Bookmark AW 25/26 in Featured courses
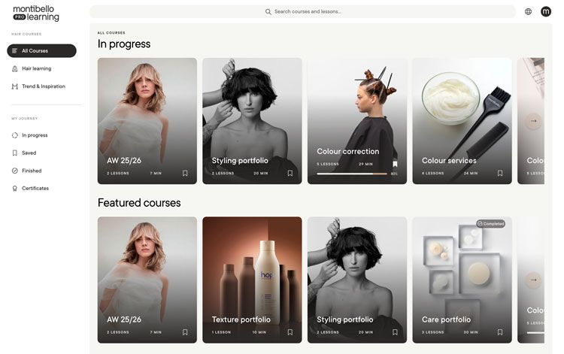The height and width of the screenshot is (354, 564). [185, 332]
